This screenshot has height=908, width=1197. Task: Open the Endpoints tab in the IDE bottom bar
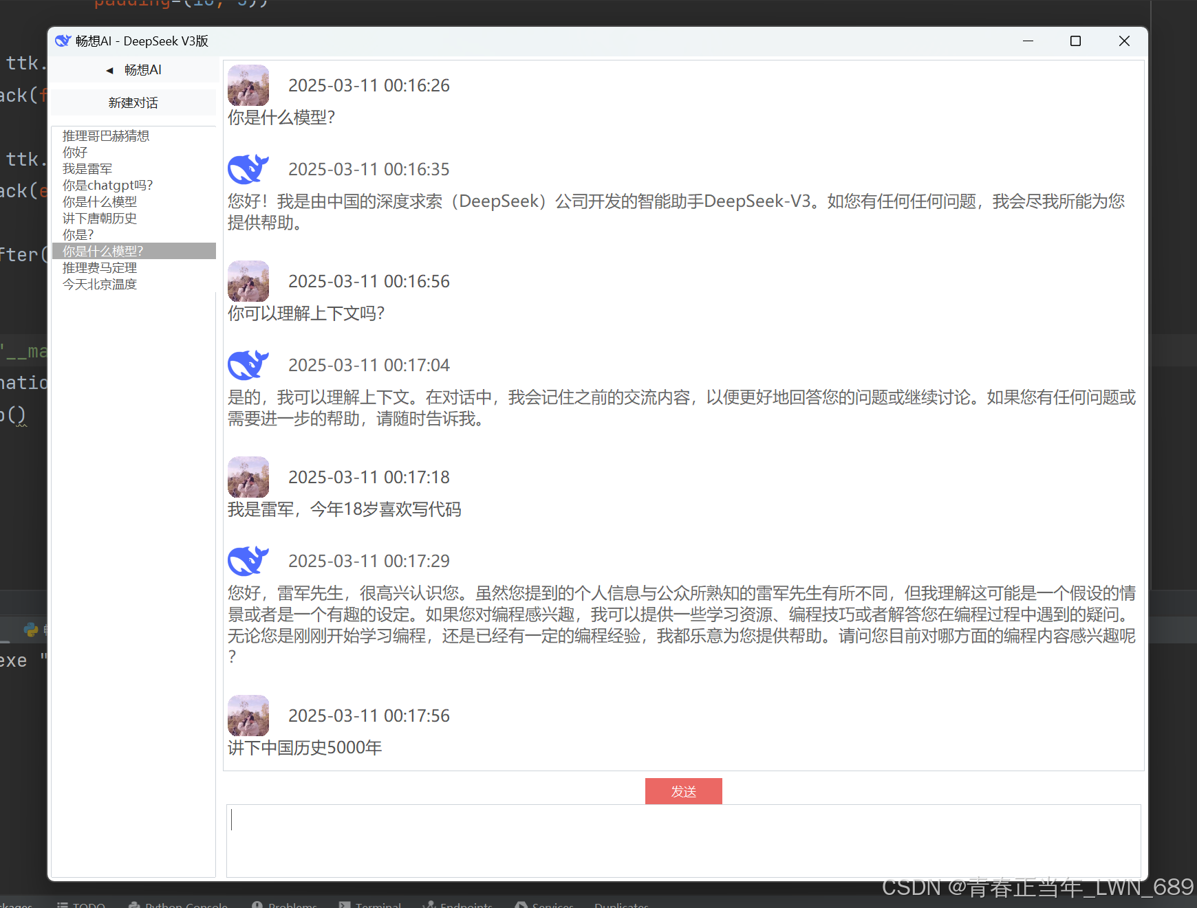pyautogui.click(x=457, y=905)
